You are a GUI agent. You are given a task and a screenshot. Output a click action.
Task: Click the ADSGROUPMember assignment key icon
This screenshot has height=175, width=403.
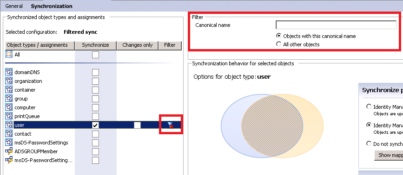9,151
